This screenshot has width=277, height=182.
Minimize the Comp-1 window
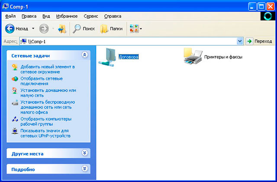tap(252, 7)
